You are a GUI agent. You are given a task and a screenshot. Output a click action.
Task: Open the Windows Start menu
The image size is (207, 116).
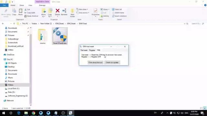coord(4,113)
